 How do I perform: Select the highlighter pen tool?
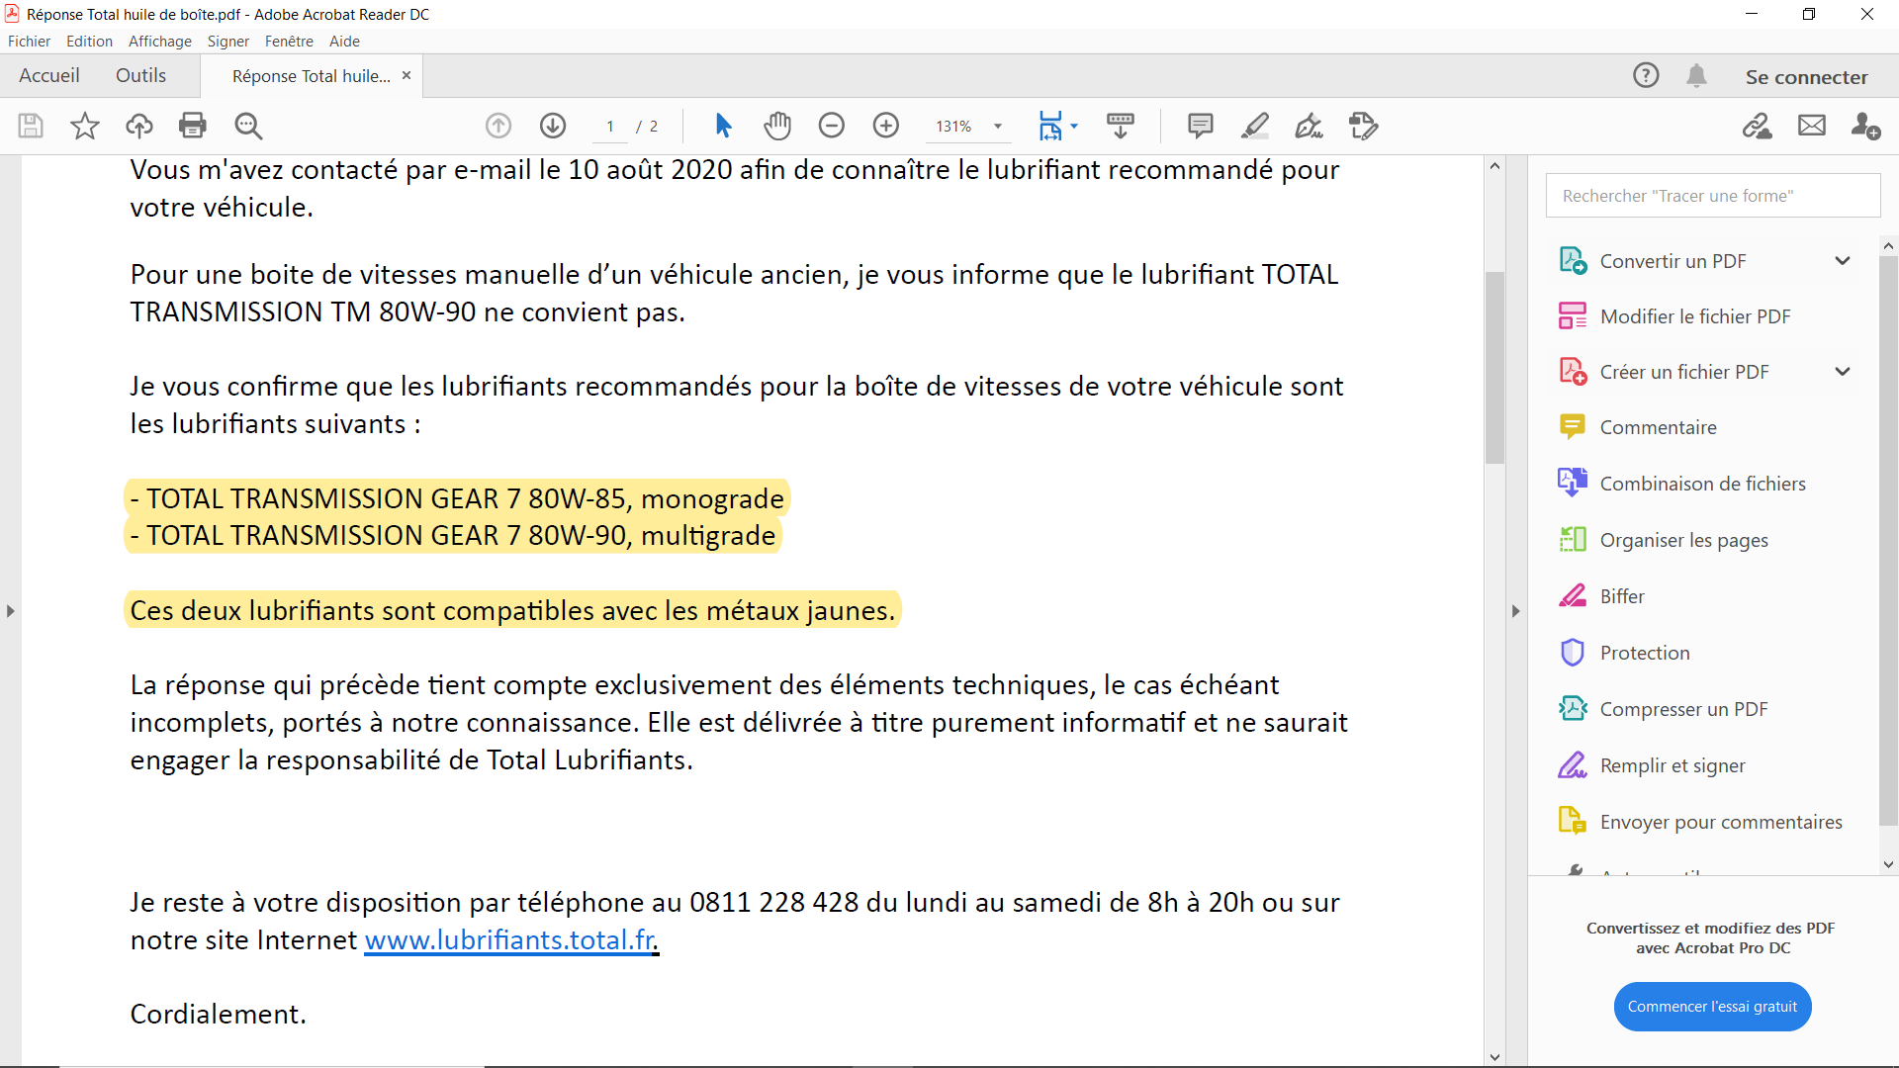click(x=1254, y=126)
